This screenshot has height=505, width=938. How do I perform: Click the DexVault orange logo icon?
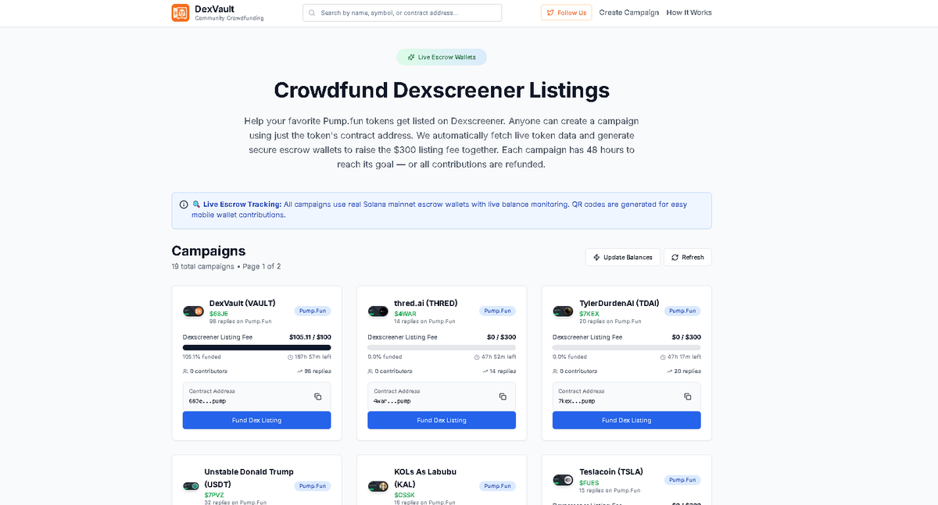tap(181, 12)
